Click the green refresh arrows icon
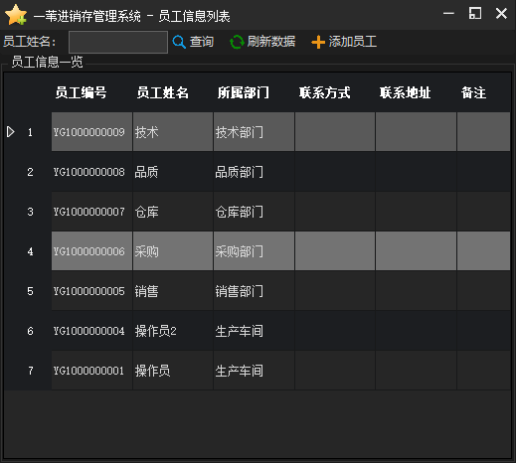The image size is (516, 463). coord(237,42)
